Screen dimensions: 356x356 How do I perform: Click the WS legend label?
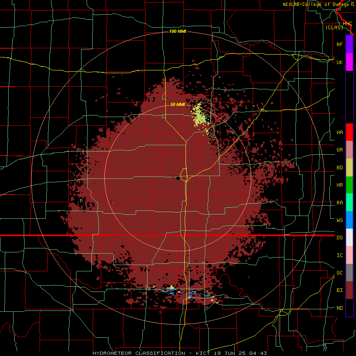pos(339,220)
